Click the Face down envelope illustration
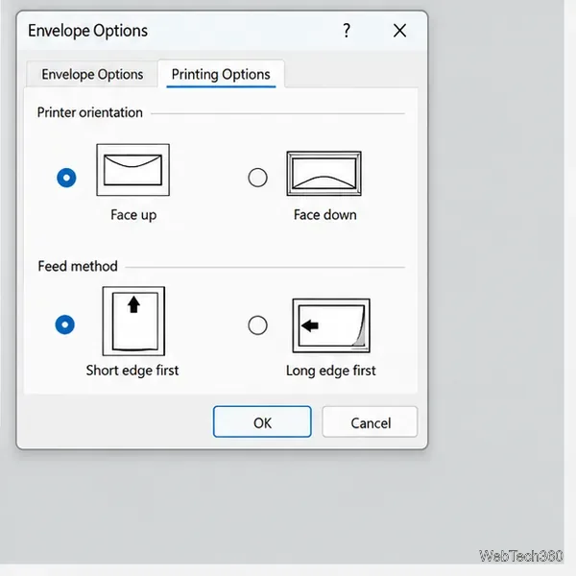The image size is (576, 576). coord(324,174)
